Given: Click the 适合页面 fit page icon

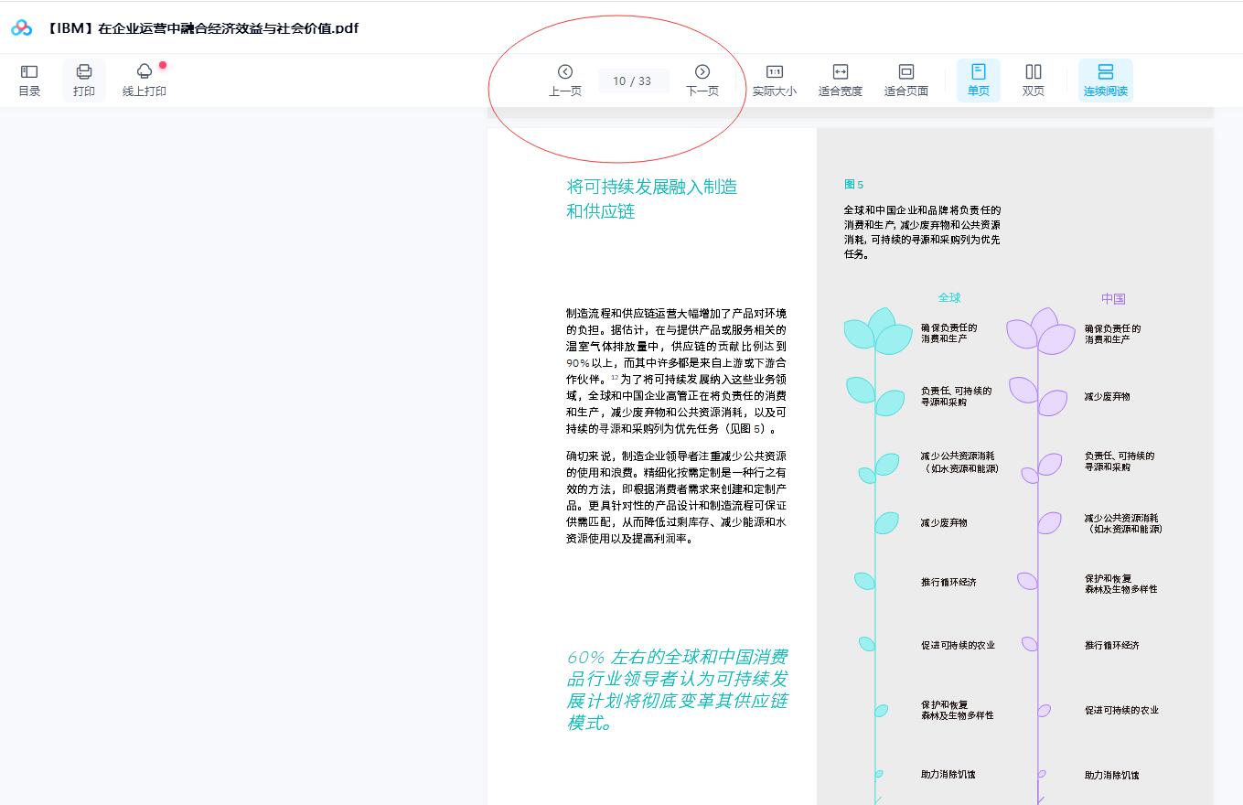Looking at the screenshot, I should click(x=905, y=80).
